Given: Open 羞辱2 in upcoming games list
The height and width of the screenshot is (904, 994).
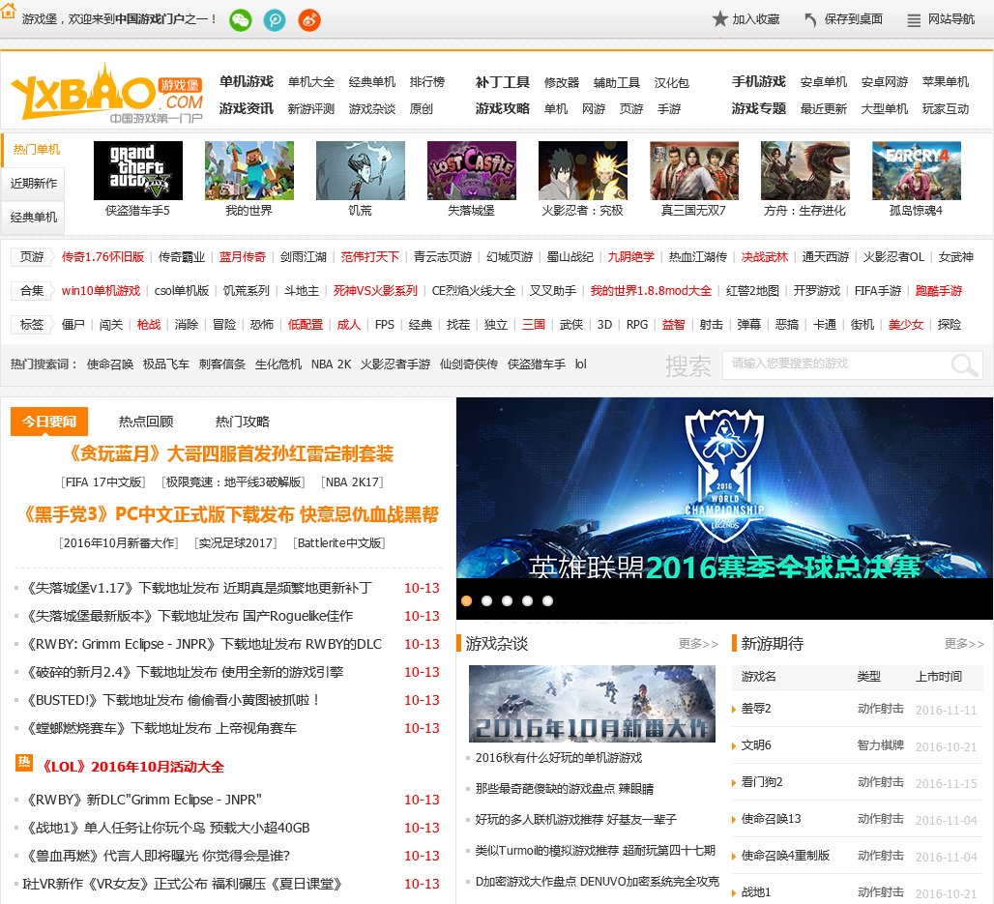Looking at the screenshot, I should point(755,709).
